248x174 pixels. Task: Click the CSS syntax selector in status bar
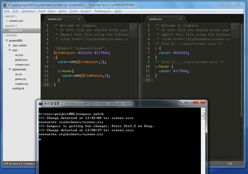230,164
